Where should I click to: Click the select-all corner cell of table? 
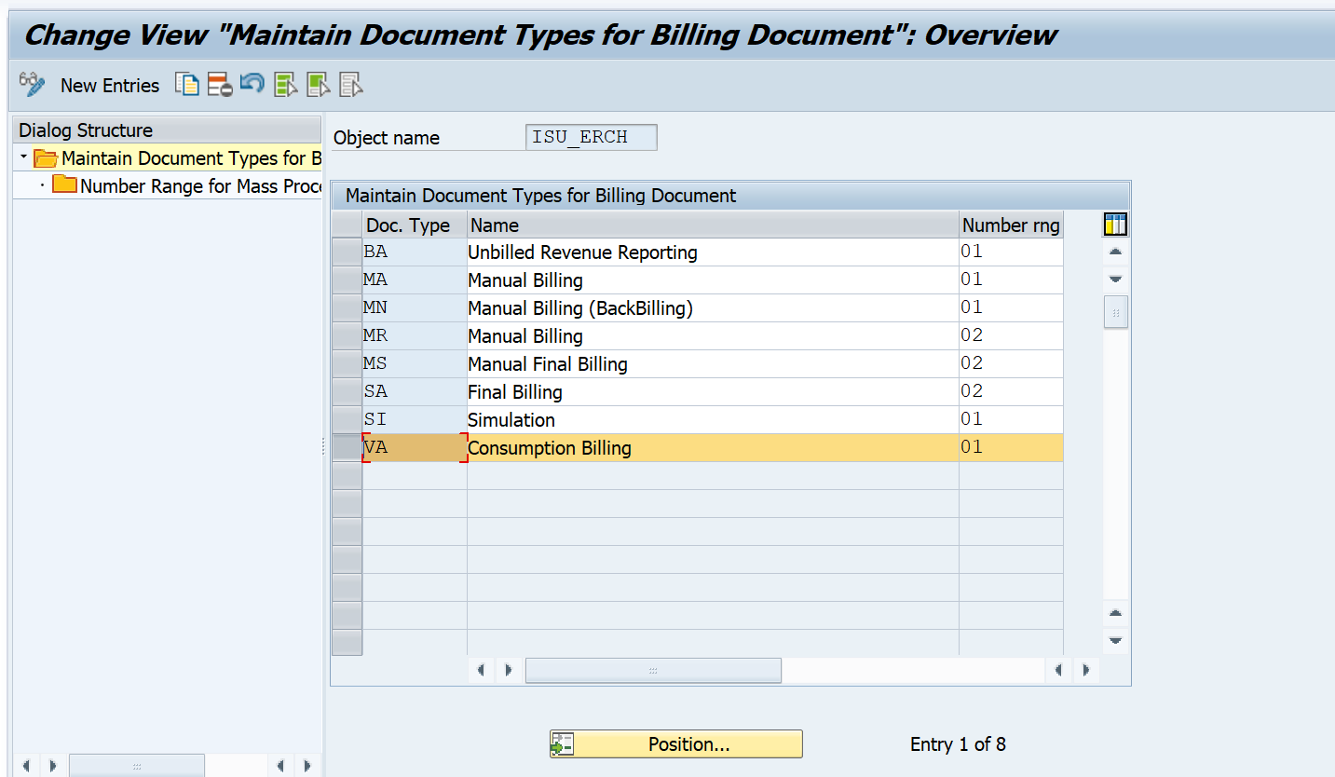(347, 225)
